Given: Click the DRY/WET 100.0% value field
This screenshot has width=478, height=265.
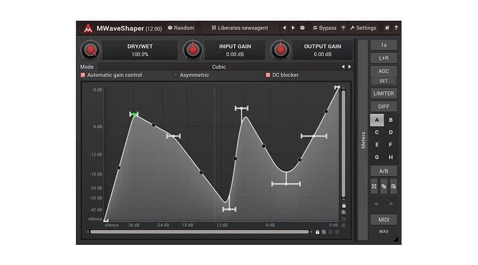Looking at the screenshot, I should pos(140,50).
